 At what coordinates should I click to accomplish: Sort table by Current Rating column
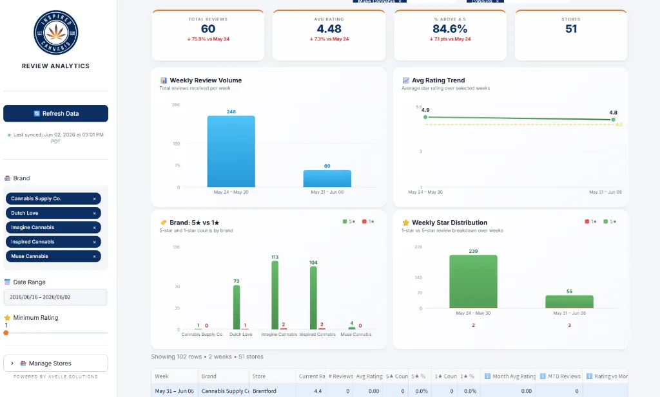(x=311, y=376)
